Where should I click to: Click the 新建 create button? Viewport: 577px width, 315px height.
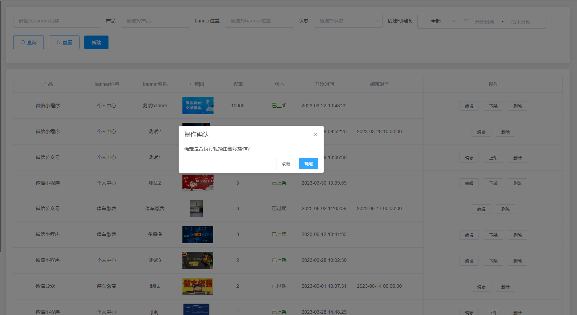click(96, 42)
